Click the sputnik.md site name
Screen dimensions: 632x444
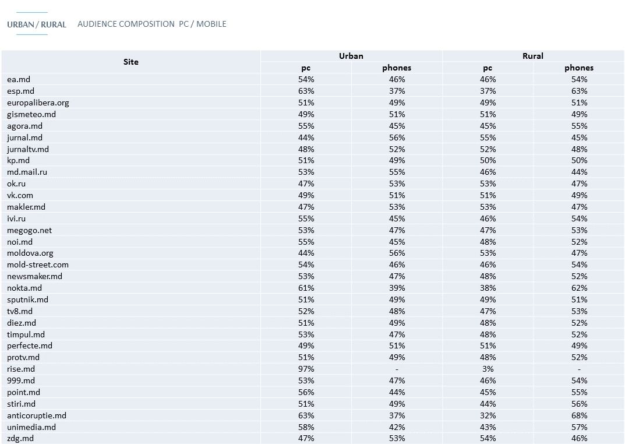(27, 299)
